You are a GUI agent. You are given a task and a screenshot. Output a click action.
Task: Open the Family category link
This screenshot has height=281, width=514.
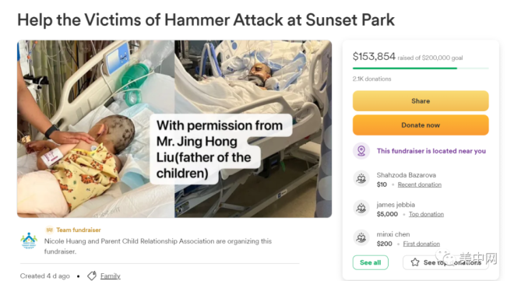tap(111, 276)
